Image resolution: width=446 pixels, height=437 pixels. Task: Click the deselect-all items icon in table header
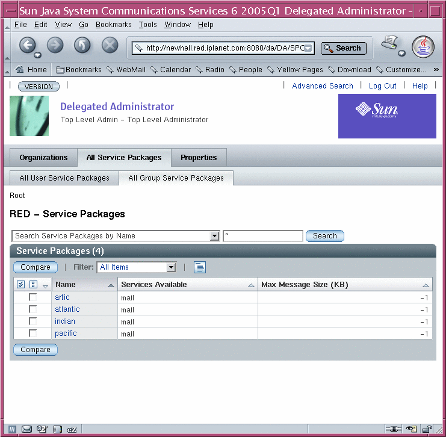[x=33, y=284]
